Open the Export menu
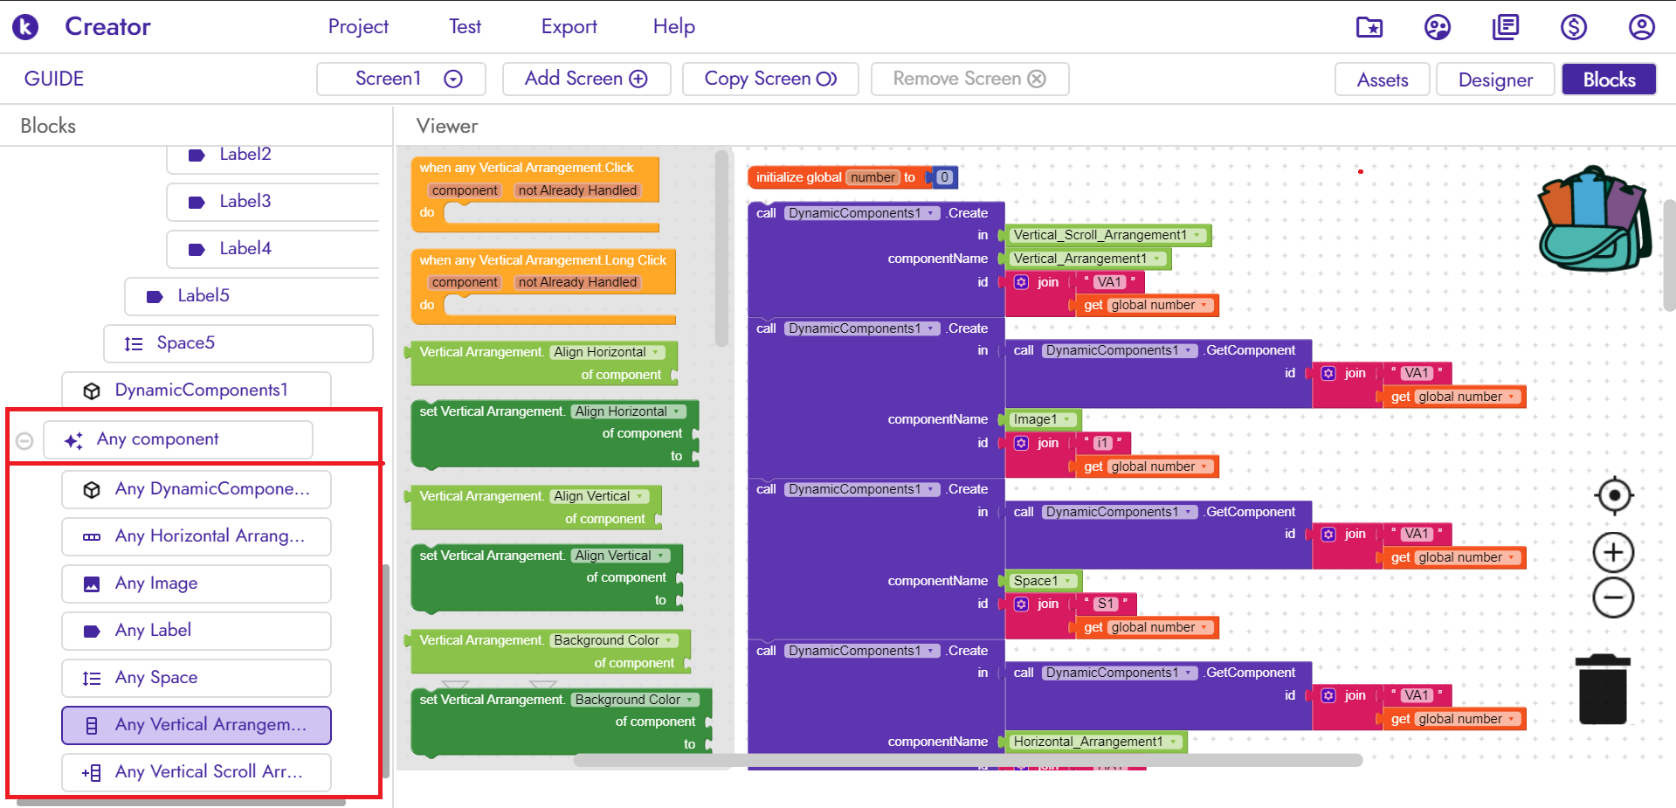The height and width of the screenshot is (808, 1676). coord(569,27)
